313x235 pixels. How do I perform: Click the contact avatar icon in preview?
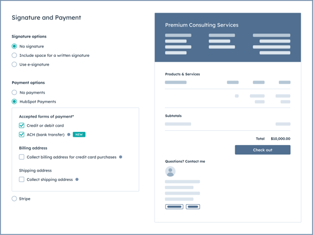[170, 172]
